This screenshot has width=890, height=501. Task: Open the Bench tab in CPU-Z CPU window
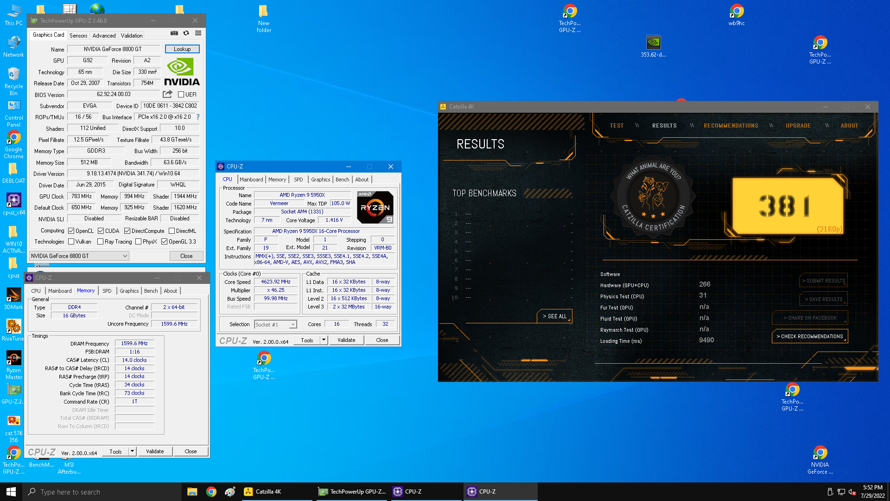(343, 180)
